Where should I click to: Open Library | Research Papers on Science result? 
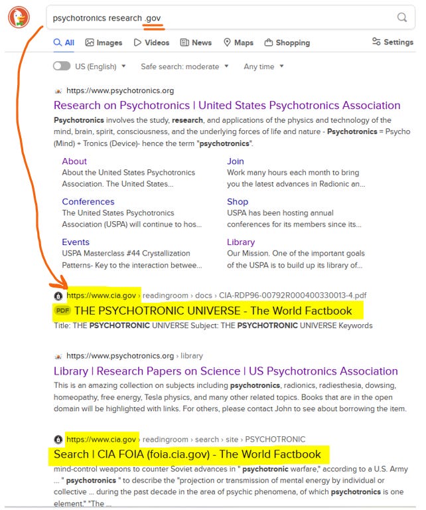[226, 371]
